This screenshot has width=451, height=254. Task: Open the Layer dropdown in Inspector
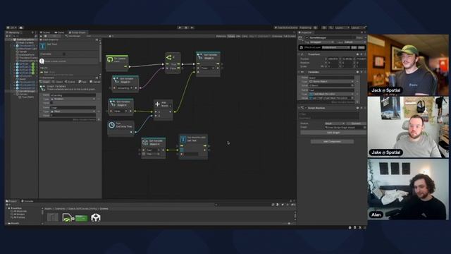tap(354, 42)
